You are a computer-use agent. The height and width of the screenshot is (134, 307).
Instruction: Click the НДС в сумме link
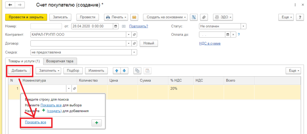pyautogui.click(x=210, y=44)
